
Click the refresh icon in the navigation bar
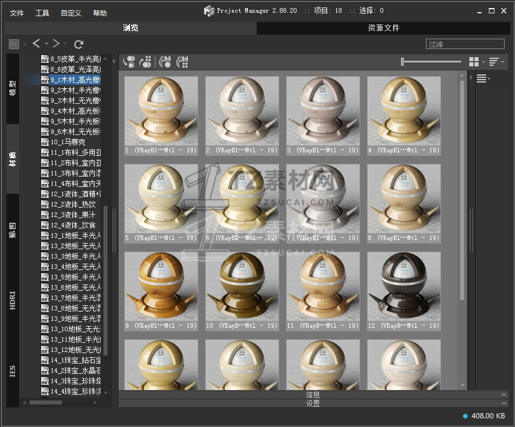[79, 44]
